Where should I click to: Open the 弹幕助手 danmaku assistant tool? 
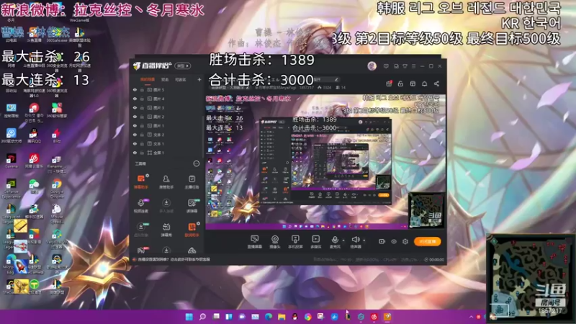tap(140, 181)
